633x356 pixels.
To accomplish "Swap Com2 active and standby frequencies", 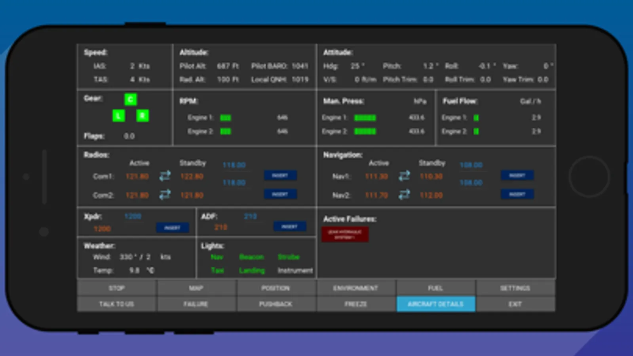I will pyautogui.click(x=165, y=195).
